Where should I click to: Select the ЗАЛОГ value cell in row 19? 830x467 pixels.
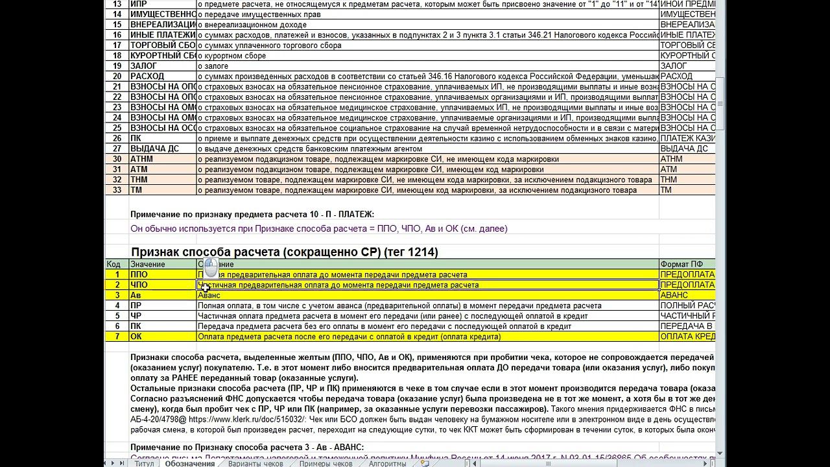tap(163, 66)
